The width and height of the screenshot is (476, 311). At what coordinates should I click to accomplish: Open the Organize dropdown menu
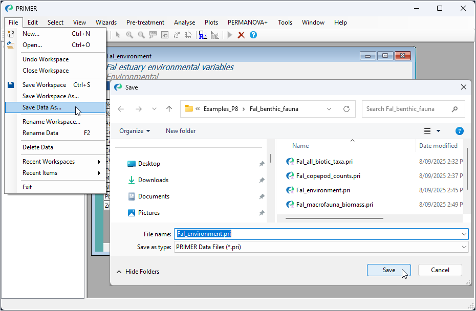(135, 131)
